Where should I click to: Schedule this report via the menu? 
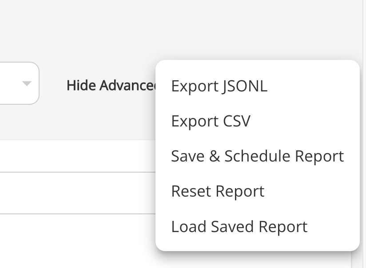(x=257, y=156)
